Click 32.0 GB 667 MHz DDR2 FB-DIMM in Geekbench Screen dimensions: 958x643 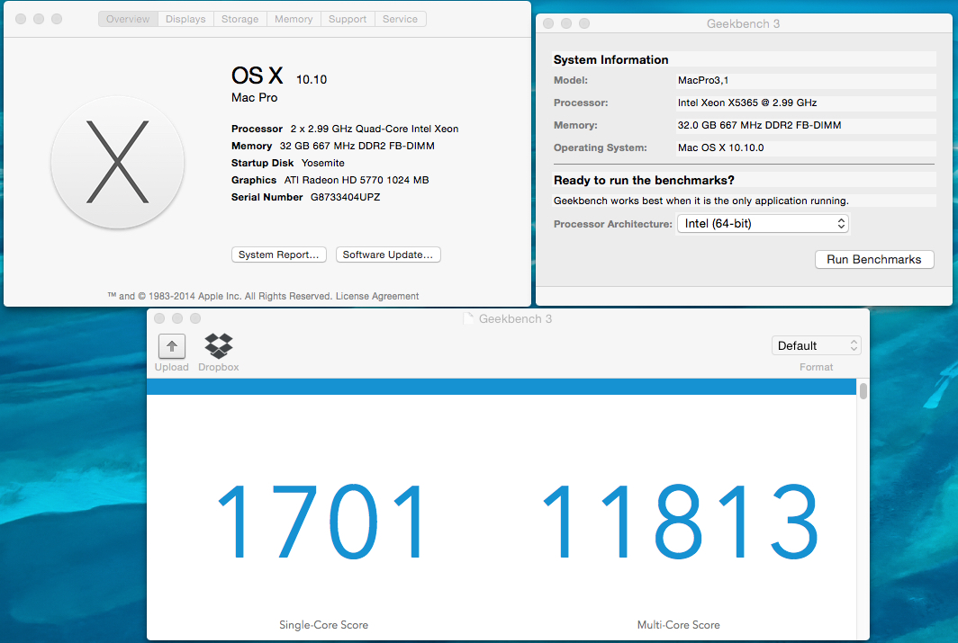click(x=759, y=125)
